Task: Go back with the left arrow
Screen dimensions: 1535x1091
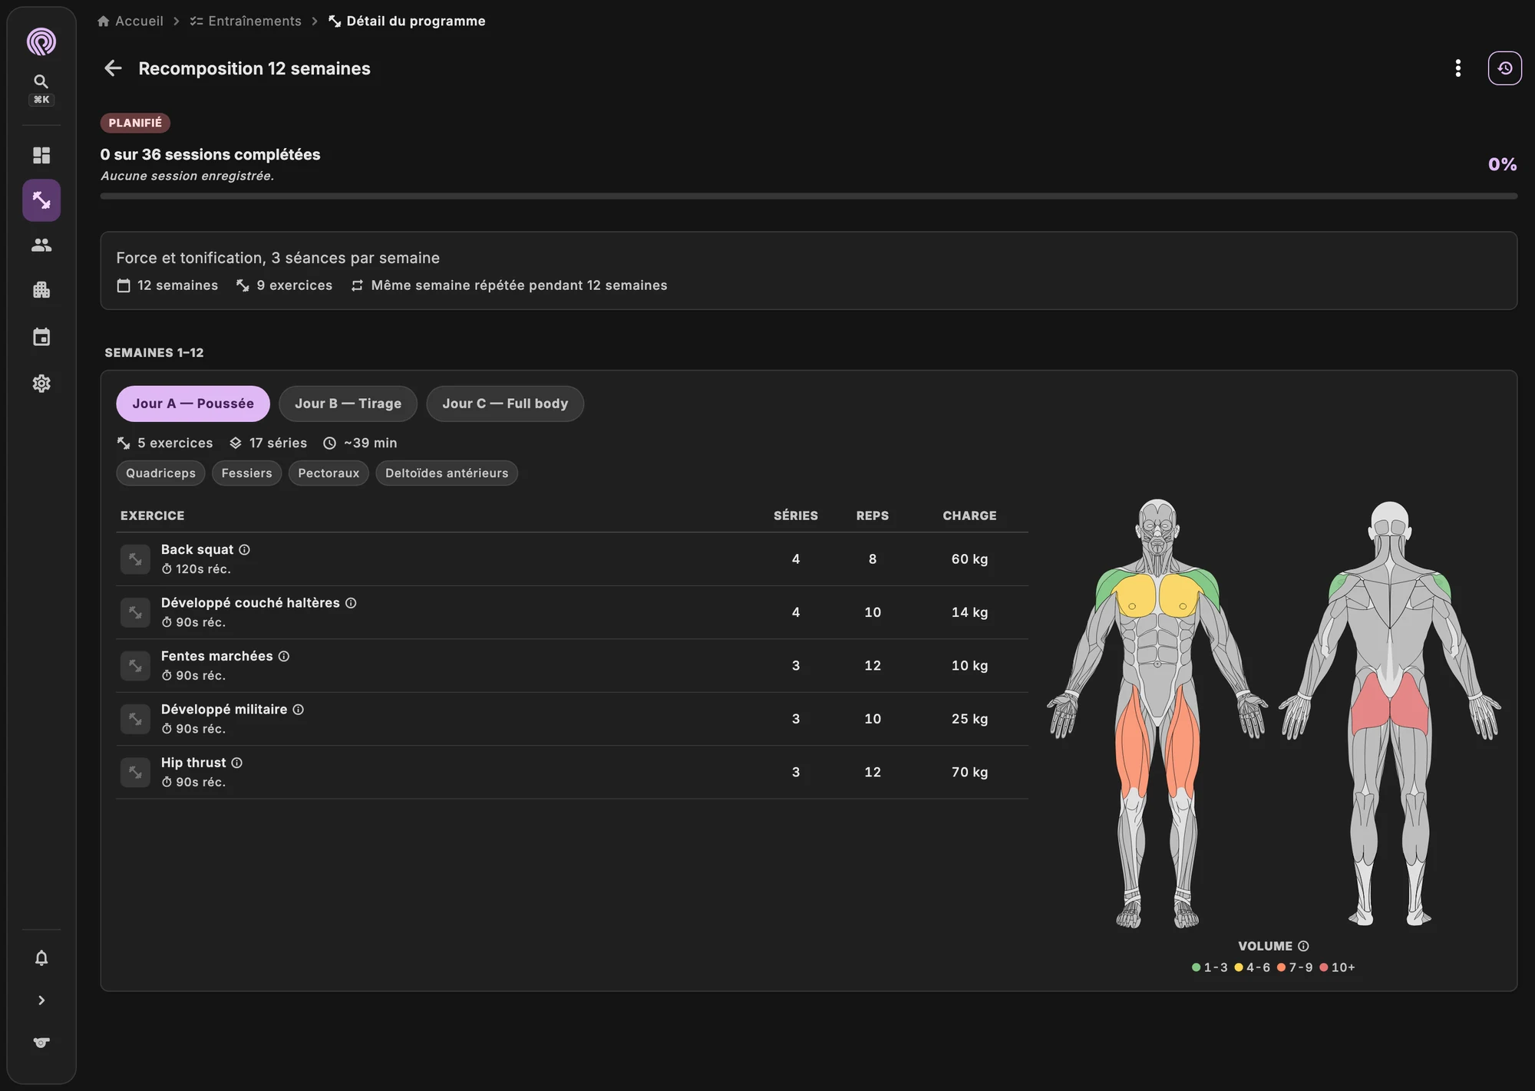Action: (x=113, y=68)
